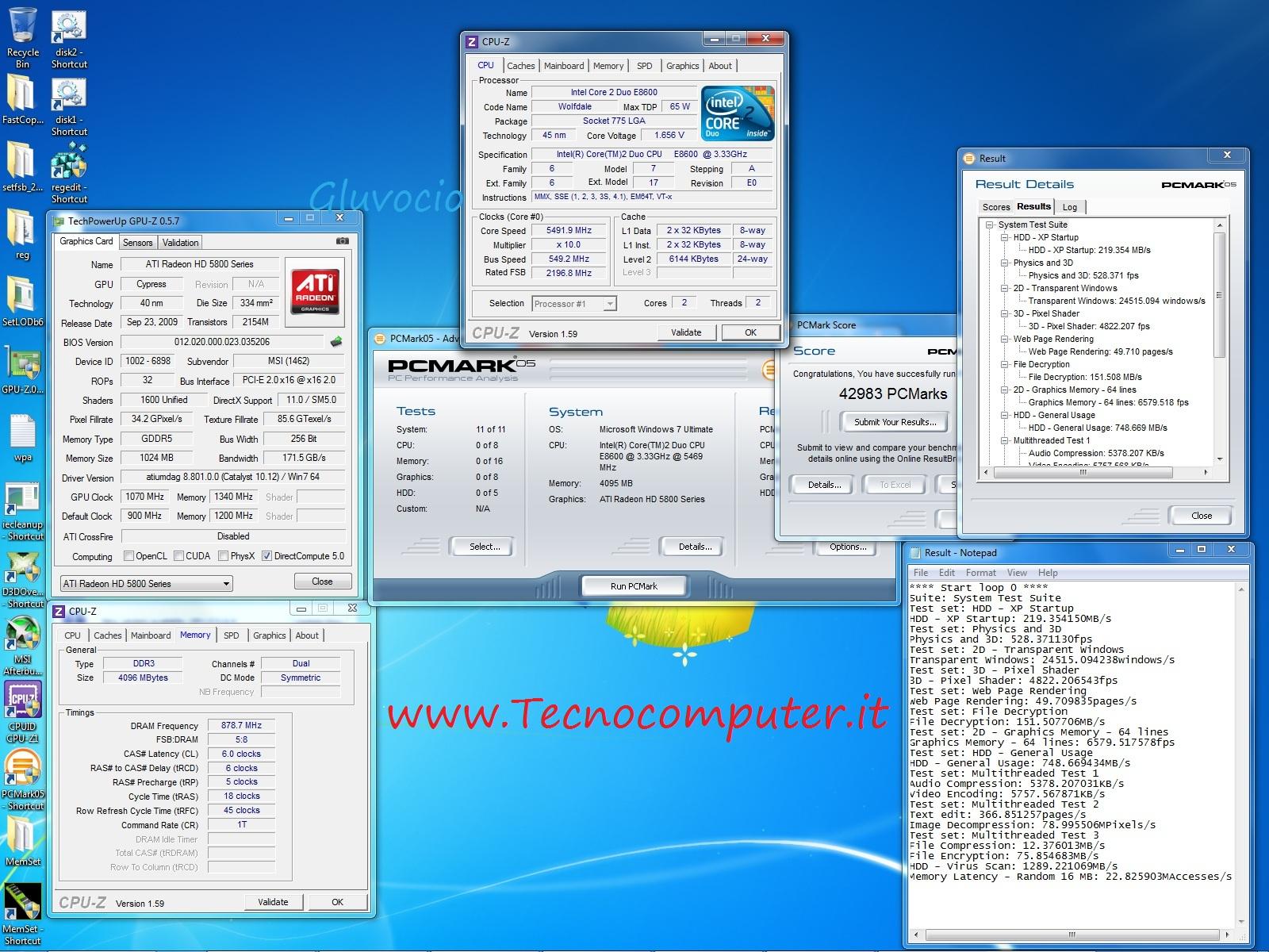Open the ATI Radeon HD 5800 Series dropdown
Screen dimensions: 1269x952
click(x=146, y=583)
